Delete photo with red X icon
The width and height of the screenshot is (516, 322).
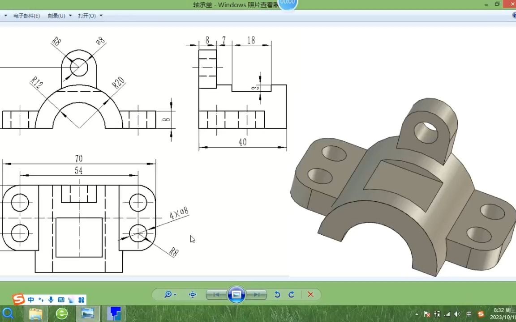[x=310, y=294]
